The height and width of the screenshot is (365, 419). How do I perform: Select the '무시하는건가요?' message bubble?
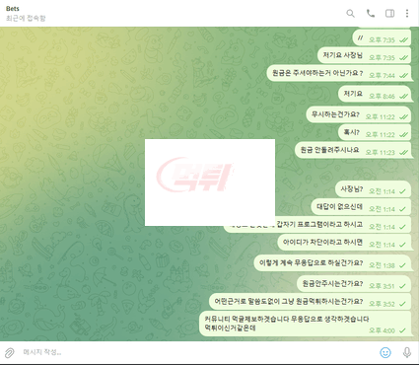359,114
